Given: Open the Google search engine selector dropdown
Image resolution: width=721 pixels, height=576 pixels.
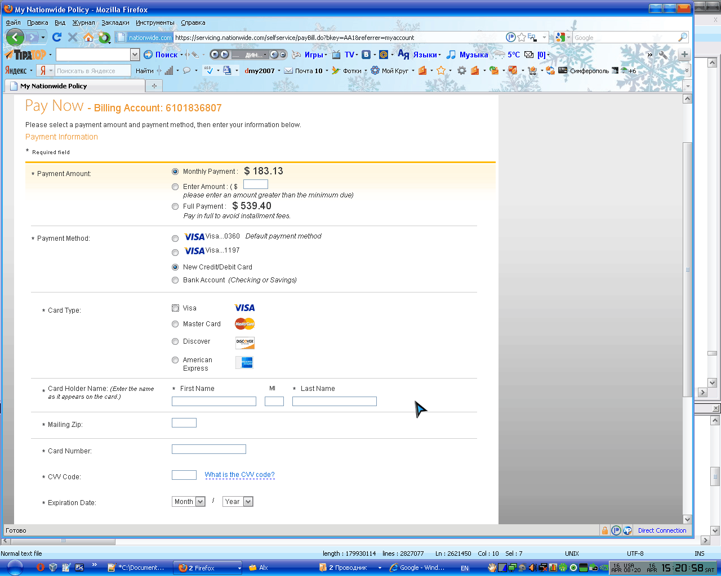Looking at the screenshot, I should coord(562,37).
